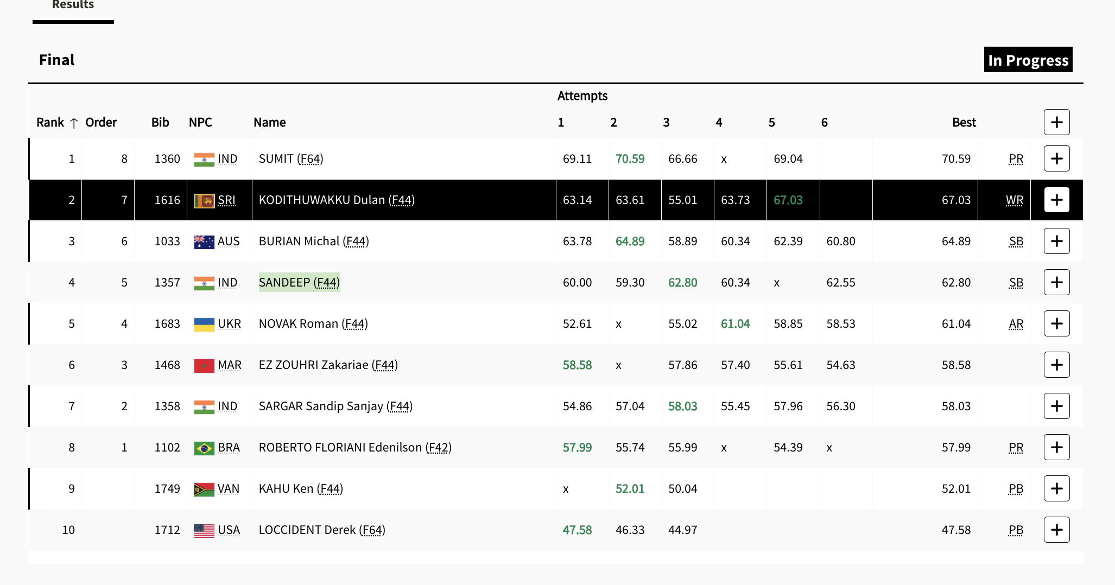The width and height of the screenshot is (1115, 585).
Task: Expand NOVAK Roman's row plus button
Action: [x=1056, y=323]
